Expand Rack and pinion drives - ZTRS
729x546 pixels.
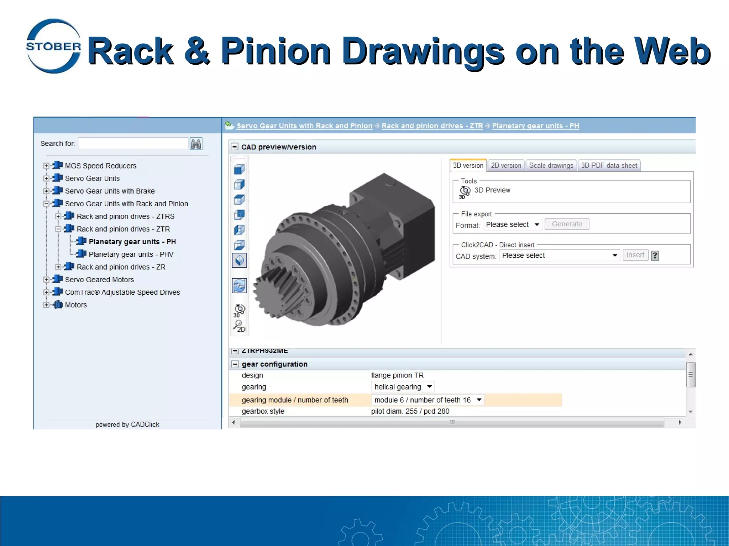58,216
